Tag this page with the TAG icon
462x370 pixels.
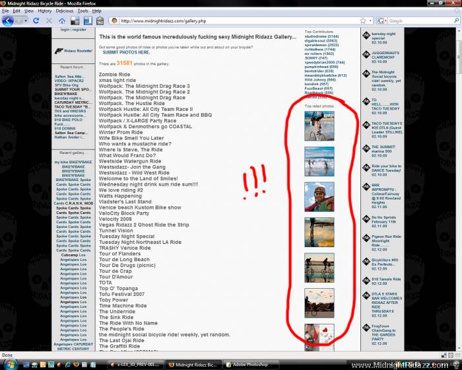pos(100,20)
